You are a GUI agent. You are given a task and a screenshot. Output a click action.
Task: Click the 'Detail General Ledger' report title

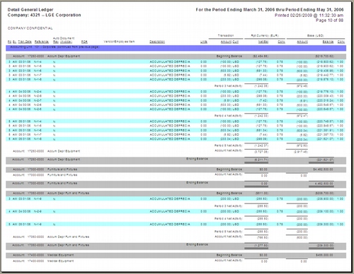[x=30, y=10]
